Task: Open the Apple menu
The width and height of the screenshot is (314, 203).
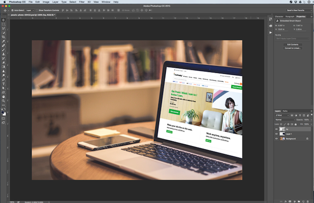Action: [x=4, y=2]
